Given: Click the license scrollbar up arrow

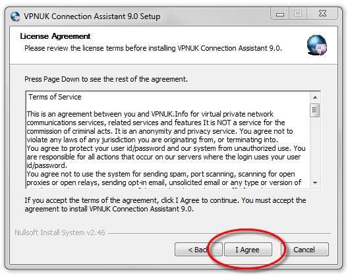Looking at the screenshot, I should coord(315,97).
